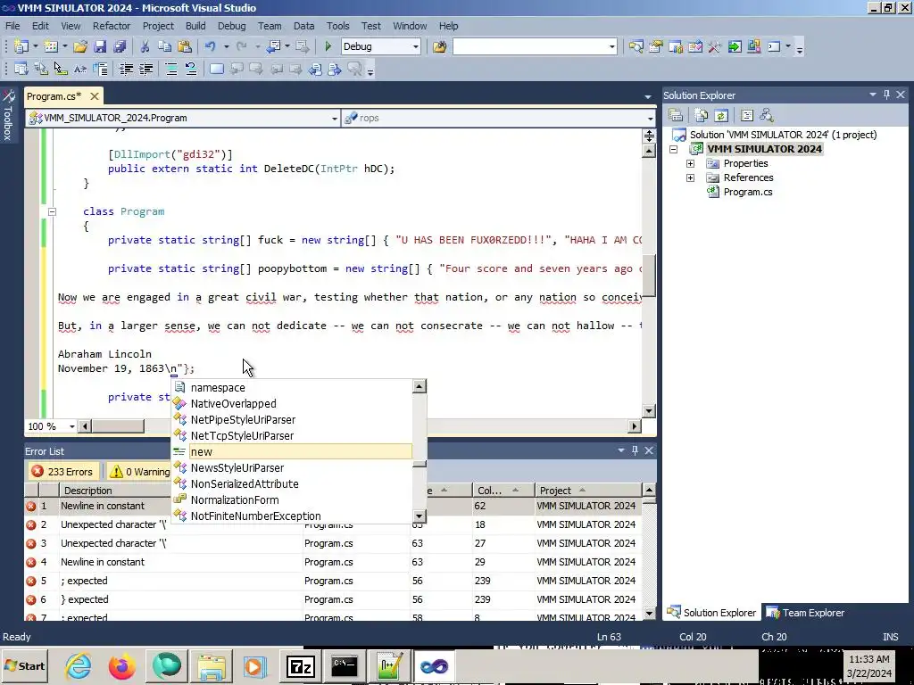
Task: Expand the References tree node
Action: 690,177
